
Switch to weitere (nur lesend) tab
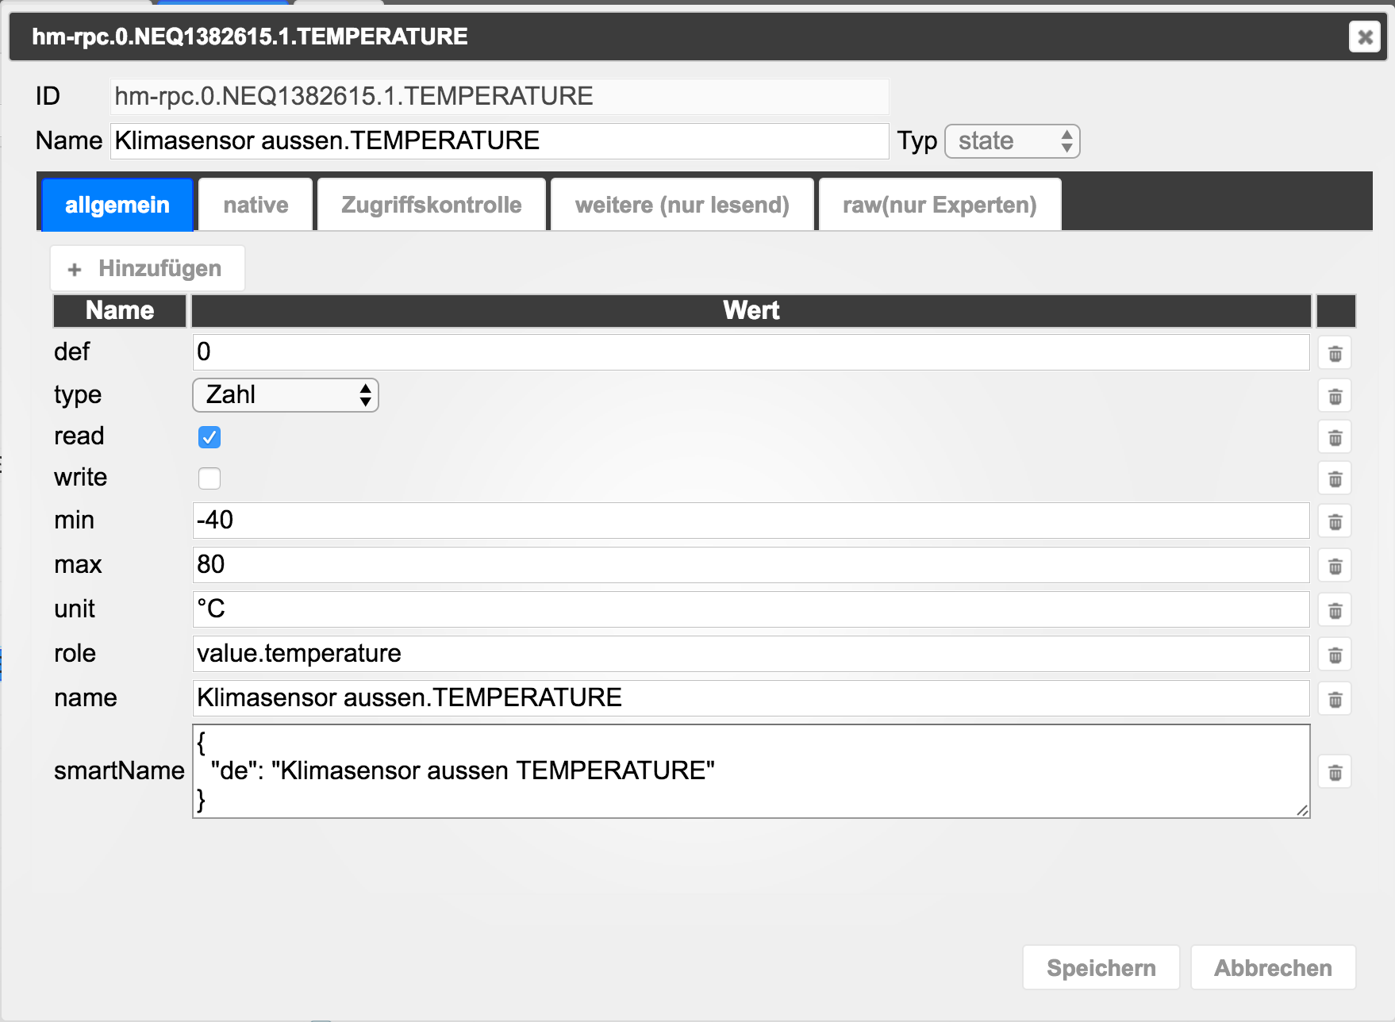coord(682,205)
